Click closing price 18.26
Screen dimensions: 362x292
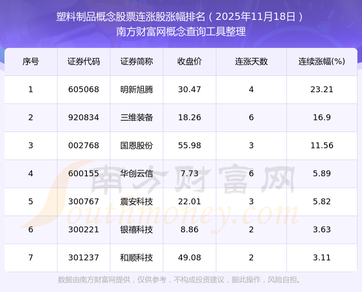pos(190,118)
